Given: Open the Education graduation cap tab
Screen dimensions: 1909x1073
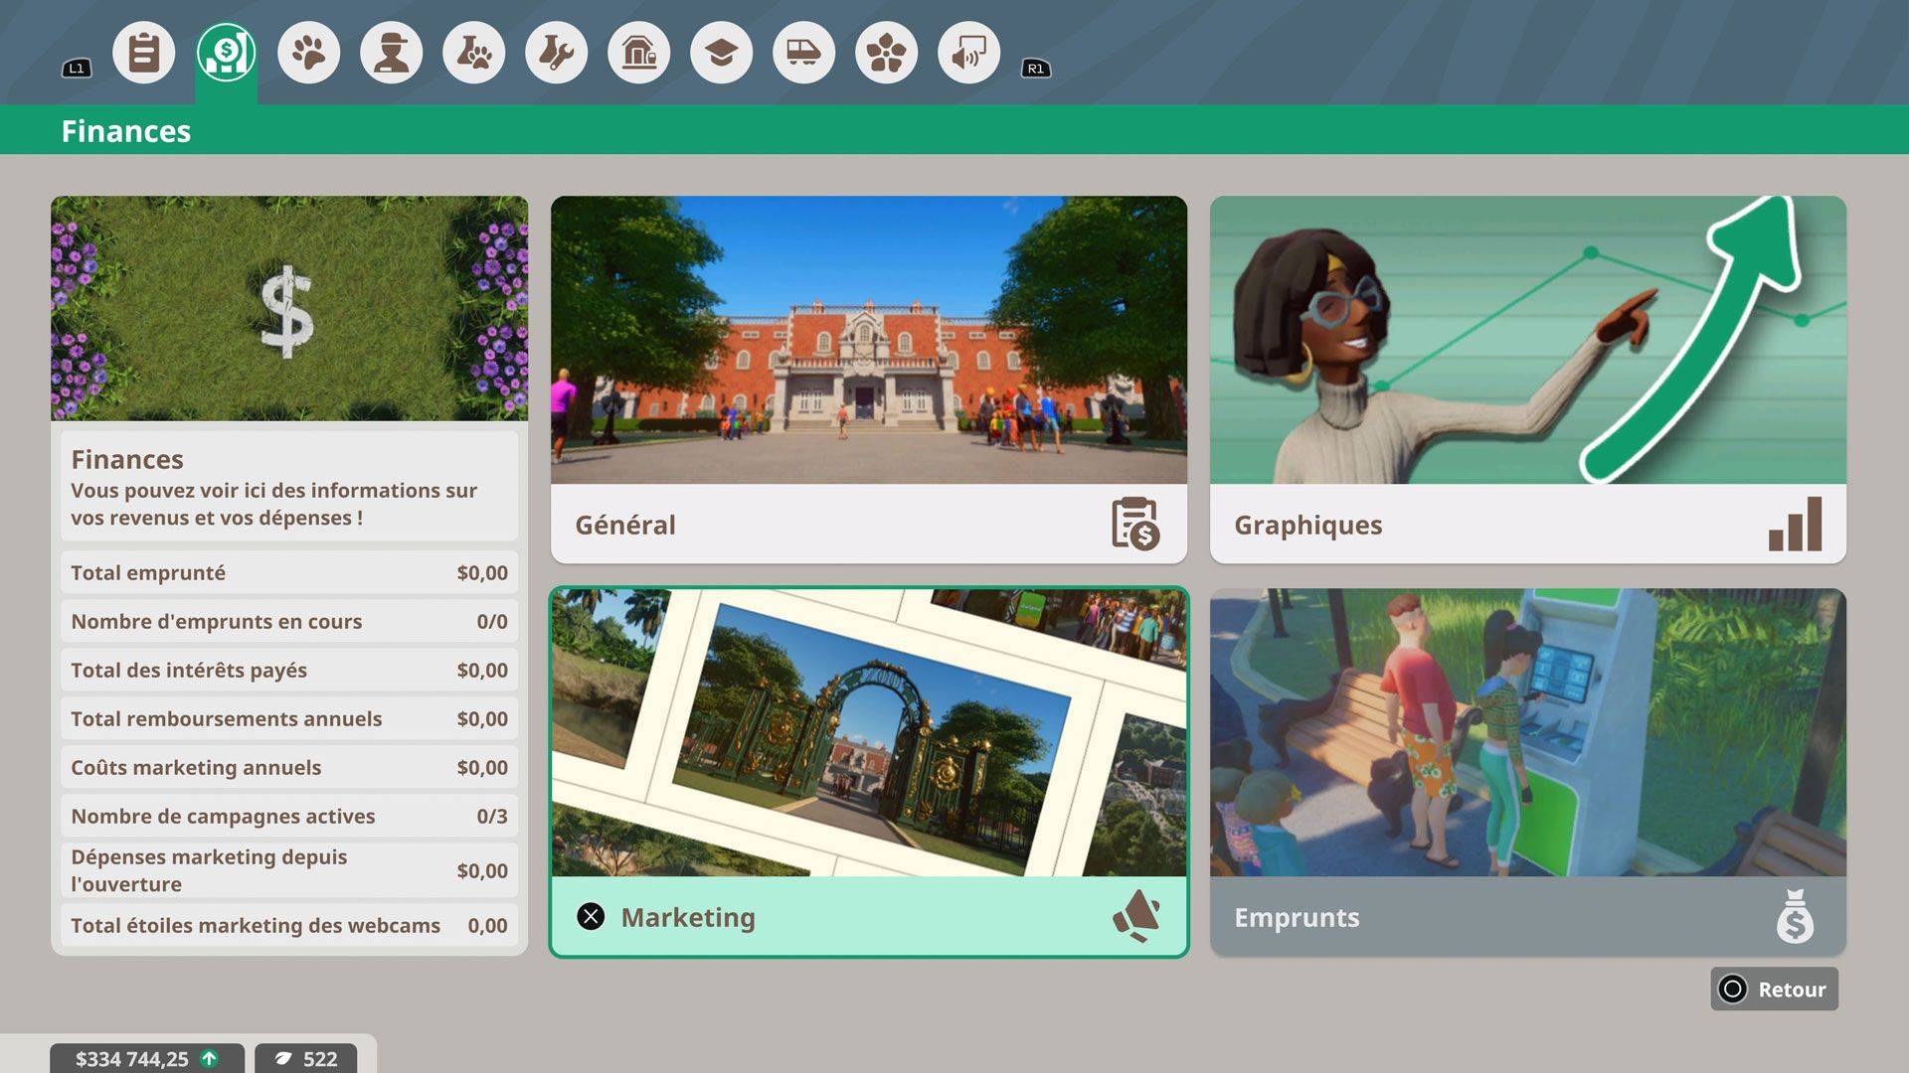Looking at the screenshot, I should pyautogui.click(x=722, y=53).
